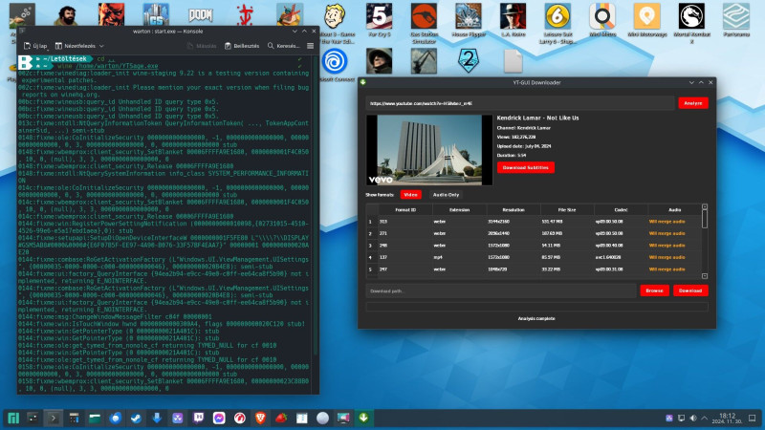Select the first table row, format 313
Screen dimensions: 765x430
click(x=534, y=222)
